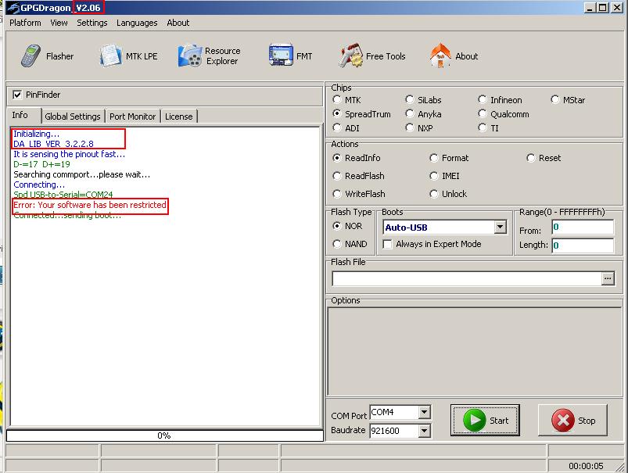The image size is (628, 473).
Task: Click the Range From input field
Action: [583, 227]
